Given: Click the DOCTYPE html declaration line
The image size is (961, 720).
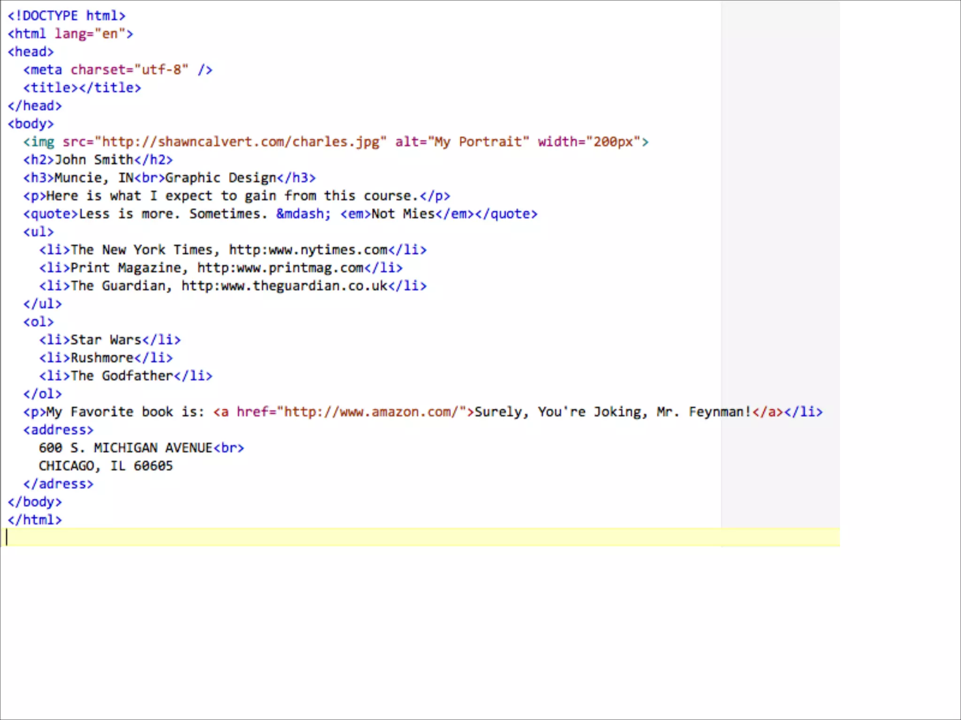Looking at the screenshot, I should tap(66, 16).
